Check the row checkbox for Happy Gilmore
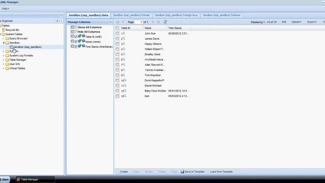The image size is (325, 183). tap(117, 44)
